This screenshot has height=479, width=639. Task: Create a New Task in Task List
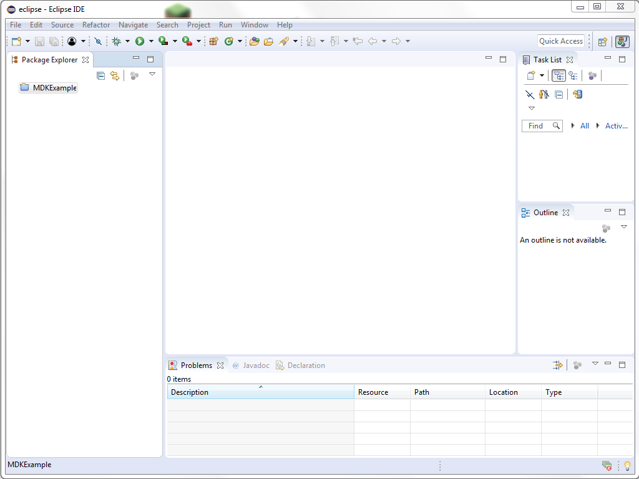(530, 75)
